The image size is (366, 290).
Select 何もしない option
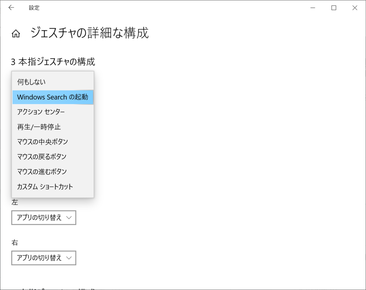pos(53,82)
